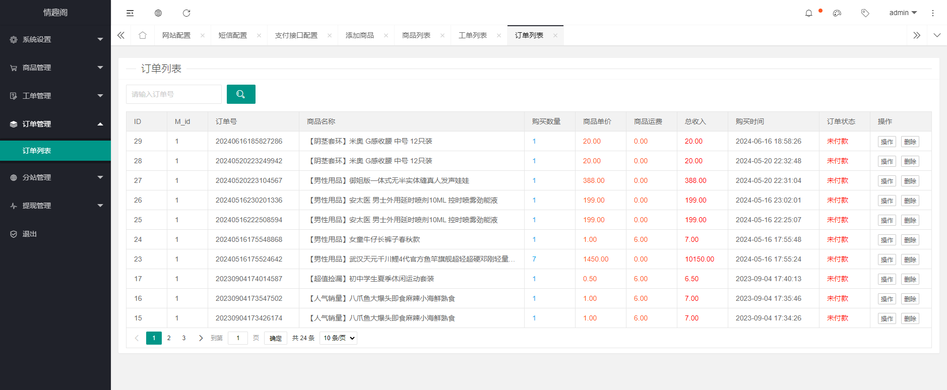Click the 确定 pagination confirm button

[276, 338]
